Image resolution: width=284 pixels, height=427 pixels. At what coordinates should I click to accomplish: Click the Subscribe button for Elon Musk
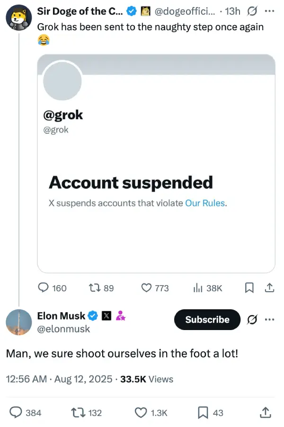click(207, 320)
